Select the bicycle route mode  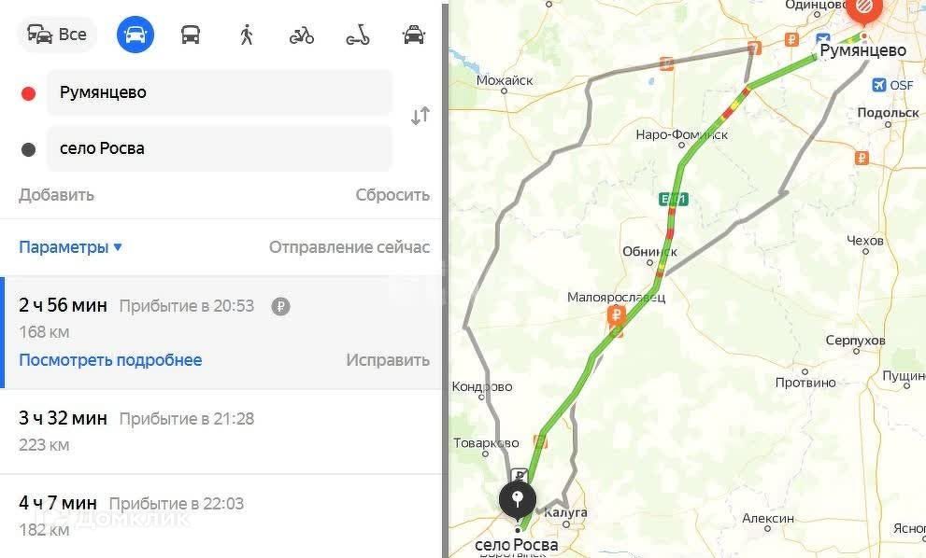(302, 35)
